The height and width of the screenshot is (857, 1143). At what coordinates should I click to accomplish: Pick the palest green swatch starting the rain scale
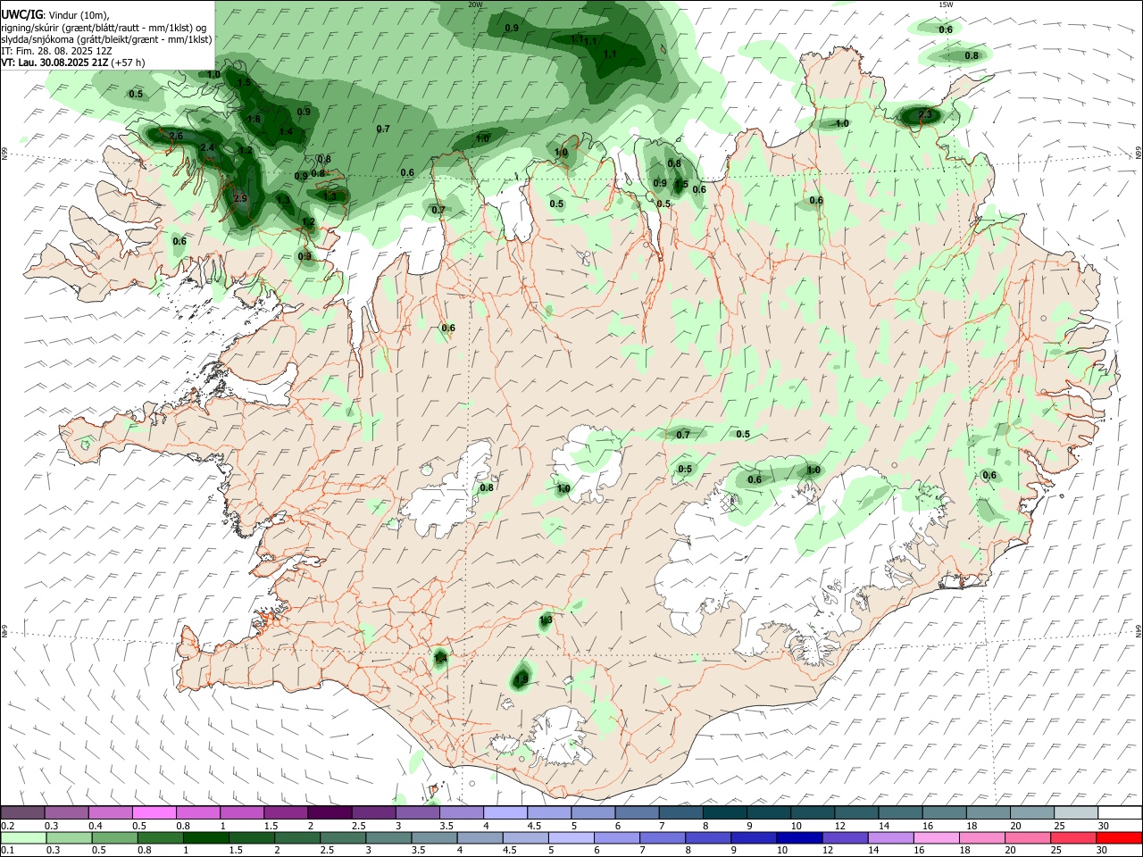point(22,838)
